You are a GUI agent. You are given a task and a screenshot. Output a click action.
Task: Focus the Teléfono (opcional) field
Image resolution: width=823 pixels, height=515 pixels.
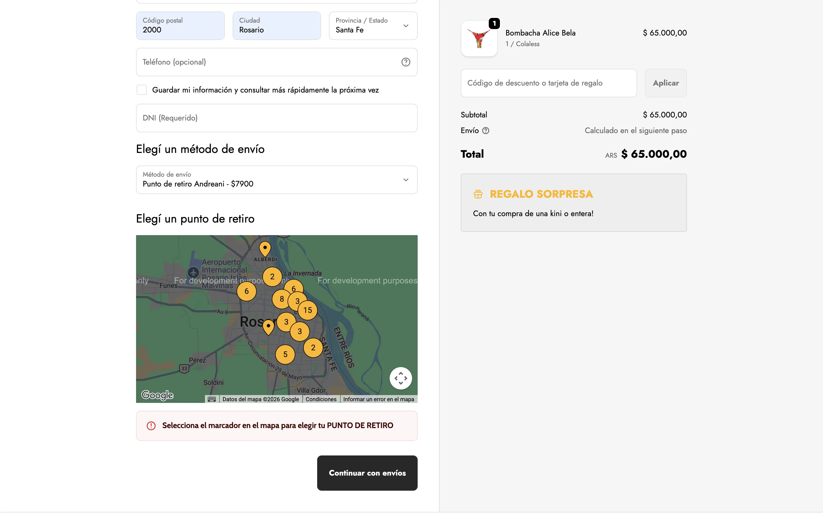click(277, 62)
